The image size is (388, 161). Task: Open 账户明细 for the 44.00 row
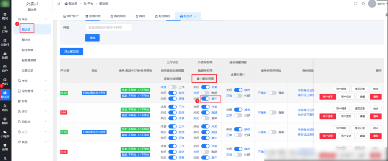tap(341, 89)
